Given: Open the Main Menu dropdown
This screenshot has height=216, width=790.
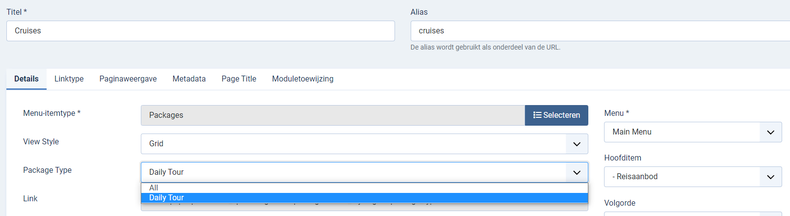Looking at the screenshot, I should tap(682, 132).
